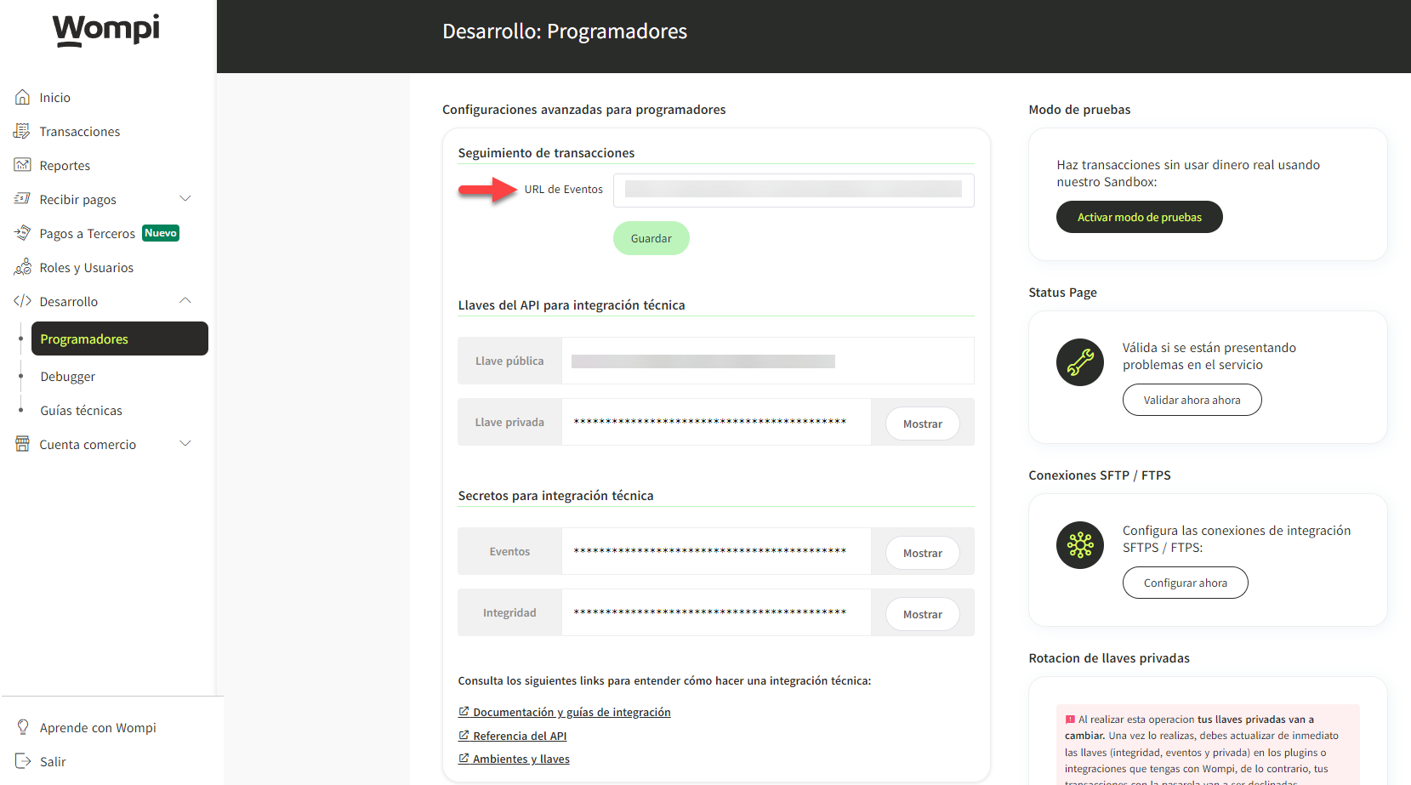This screenshot has width=1411, height=785.
Task: Click the Reportes chart icon
Action: pos(22,165)
